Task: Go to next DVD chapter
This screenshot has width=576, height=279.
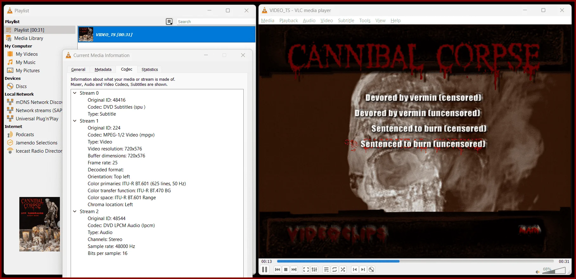Action: (363, 269)
